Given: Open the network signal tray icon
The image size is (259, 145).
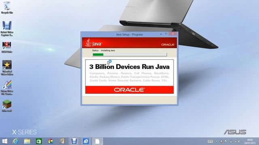Looking at the screenshot, I should (235, 141).
